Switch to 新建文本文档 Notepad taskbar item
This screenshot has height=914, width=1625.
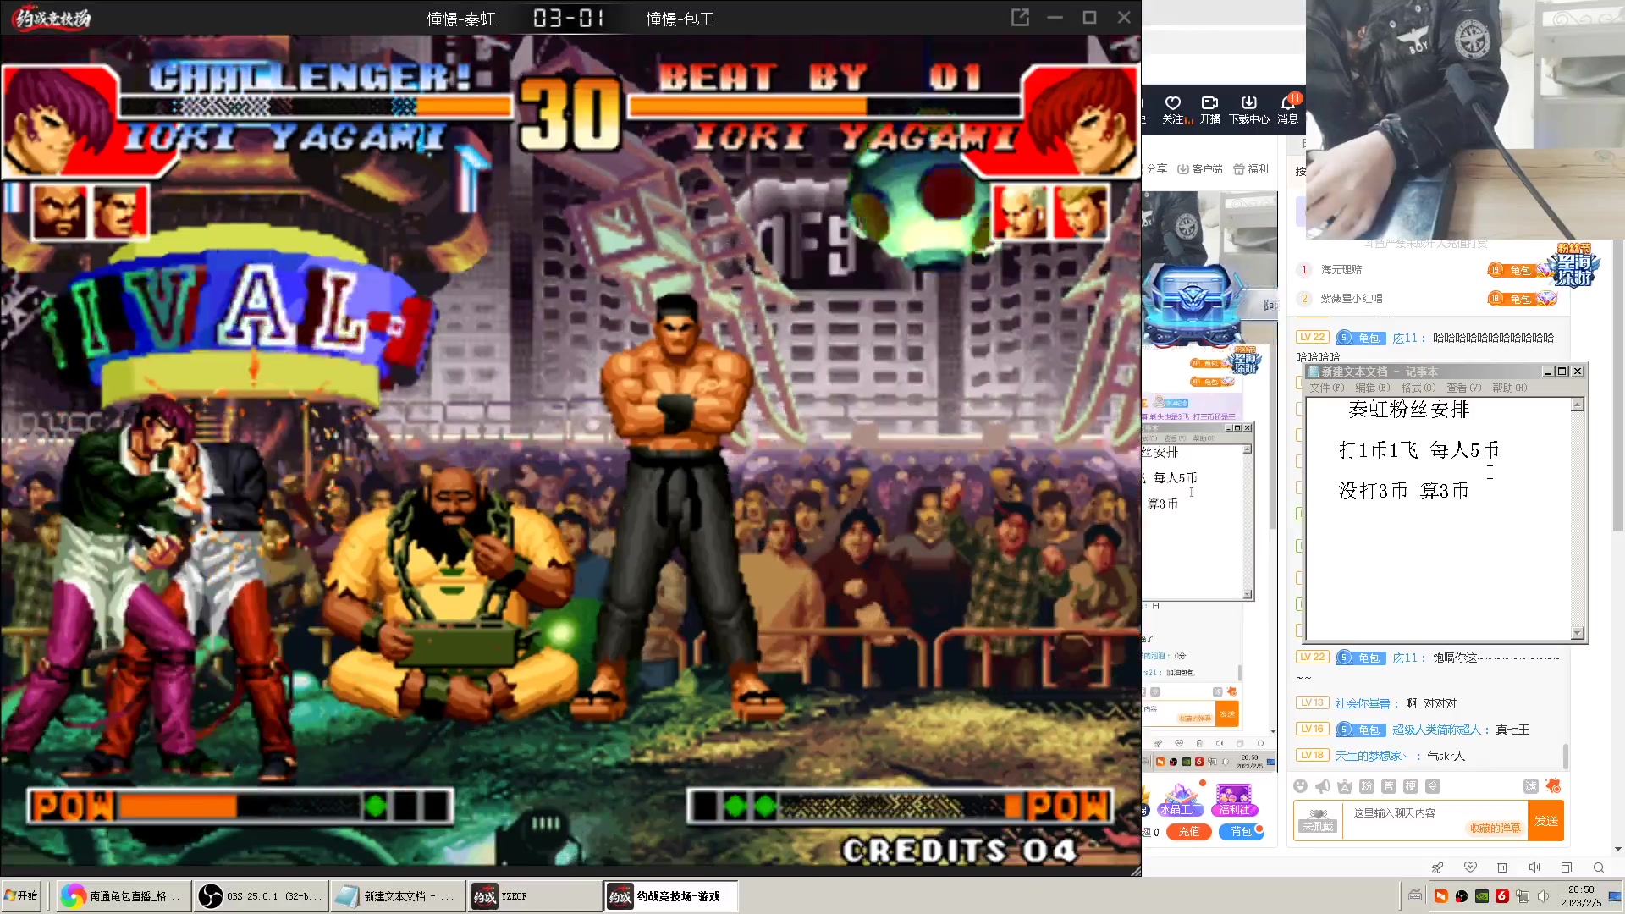[397, 896]
